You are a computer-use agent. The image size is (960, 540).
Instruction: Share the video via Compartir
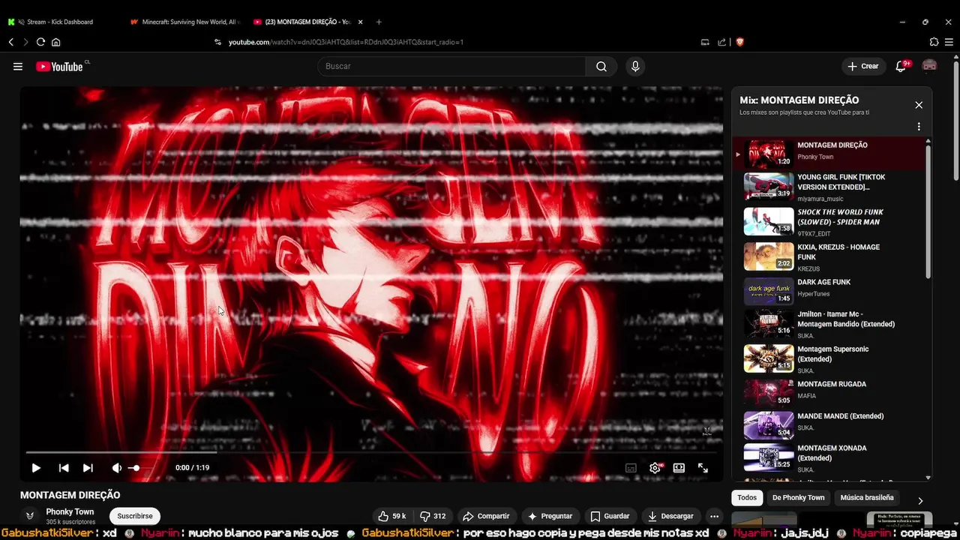[486, 516]
